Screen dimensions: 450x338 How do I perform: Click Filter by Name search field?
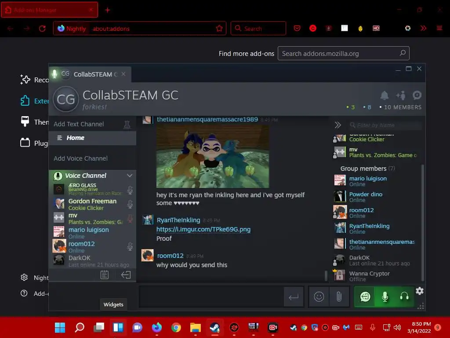click(385, 125)
